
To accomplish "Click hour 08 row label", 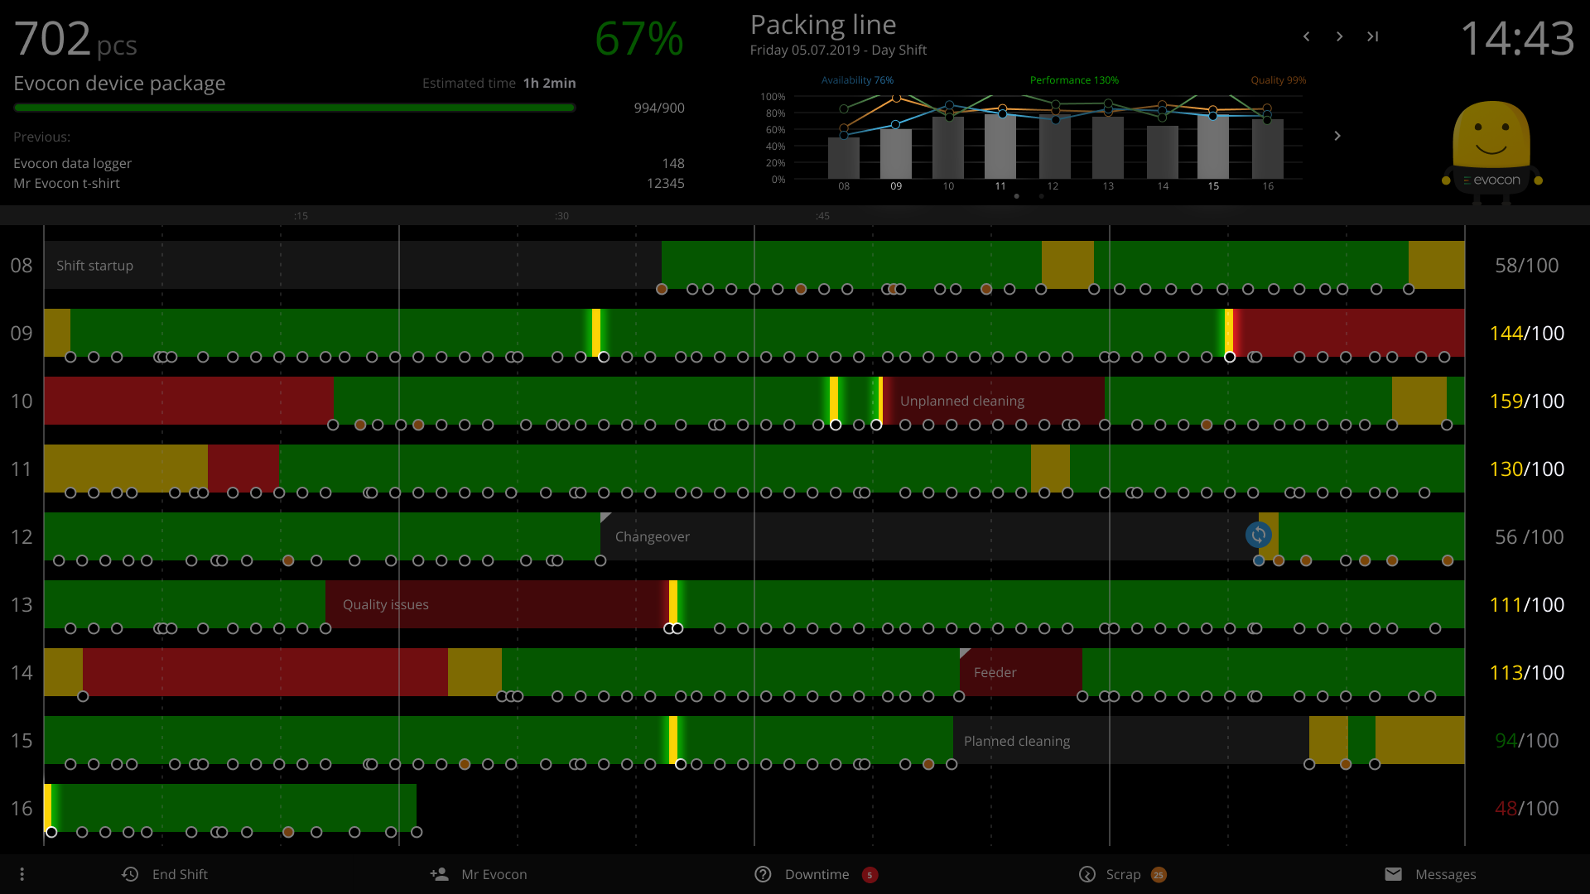I will (x=22, y=265).
